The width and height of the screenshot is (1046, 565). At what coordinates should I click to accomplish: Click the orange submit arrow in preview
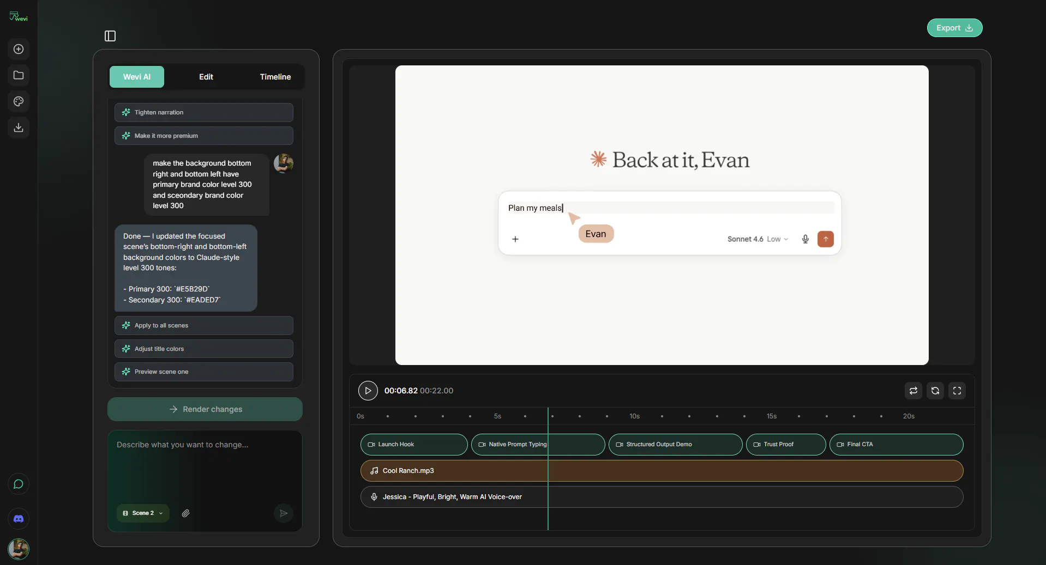[x=826, y=239]
